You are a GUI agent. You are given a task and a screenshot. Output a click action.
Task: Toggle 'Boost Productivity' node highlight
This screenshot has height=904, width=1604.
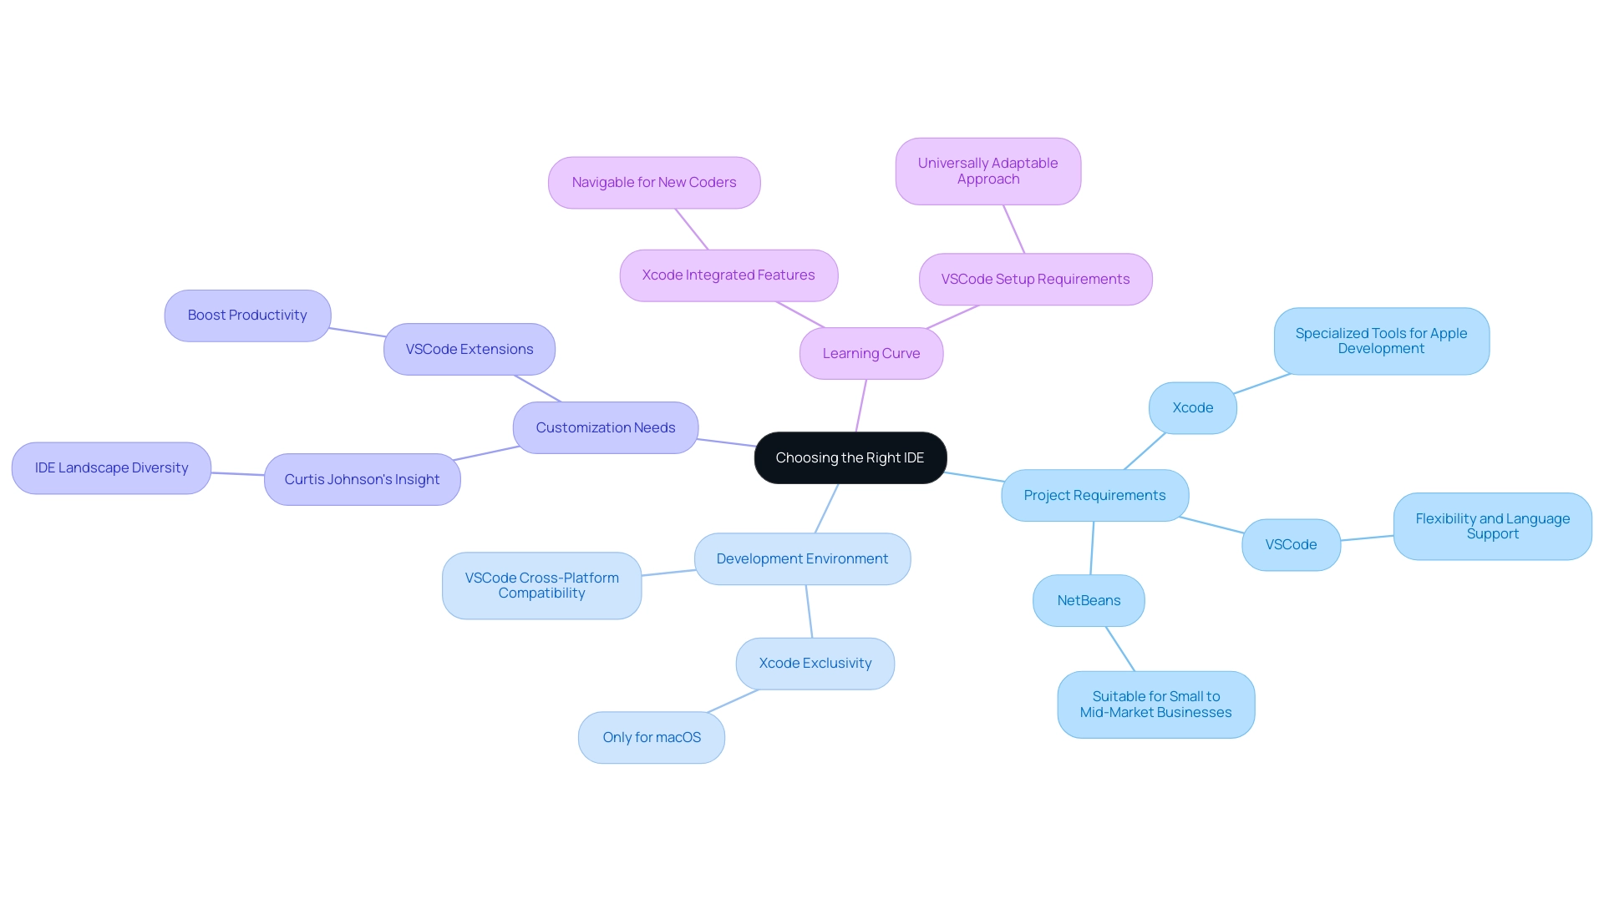tap(246, 315)
